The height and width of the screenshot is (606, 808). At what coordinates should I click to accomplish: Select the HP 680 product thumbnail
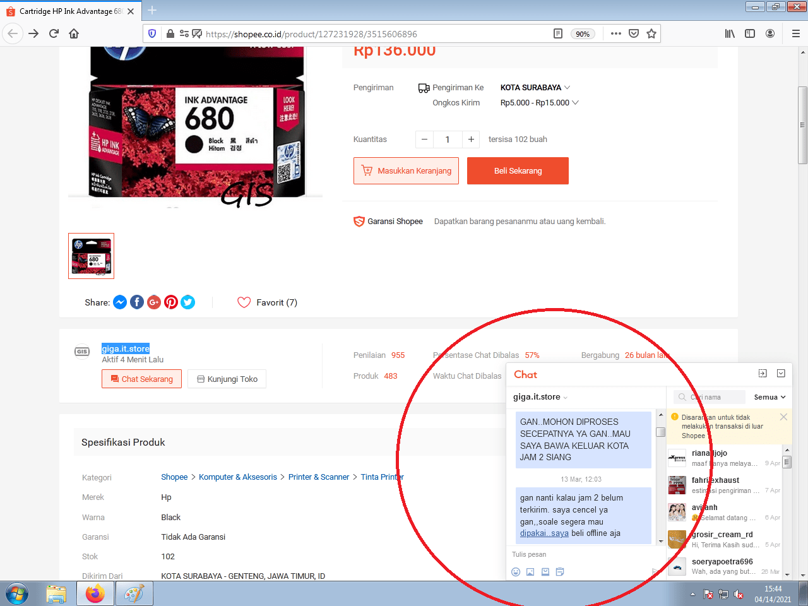pos(91,256)
